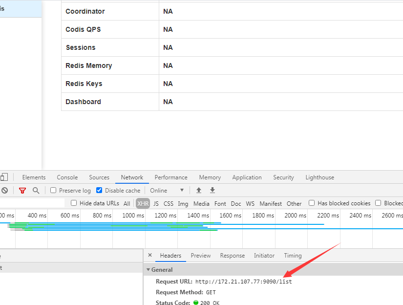Filter requests by Img

183,204
